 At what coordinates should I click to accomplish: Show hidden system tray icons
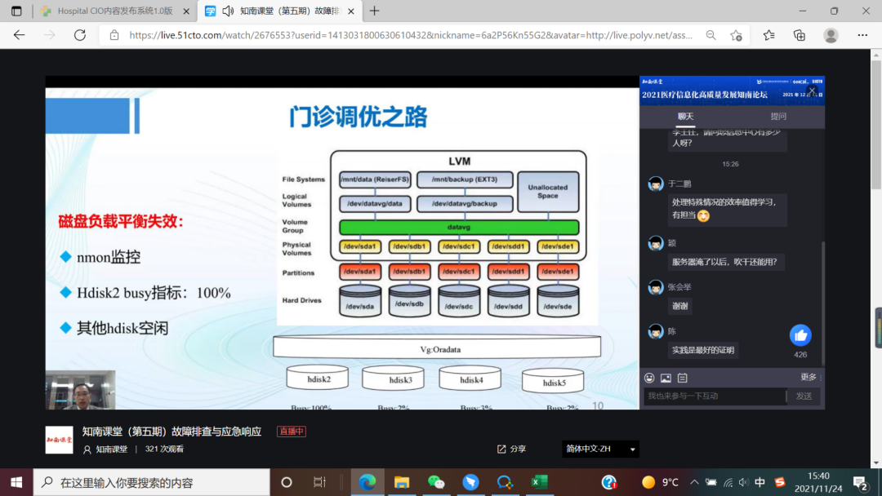(695, 482)
